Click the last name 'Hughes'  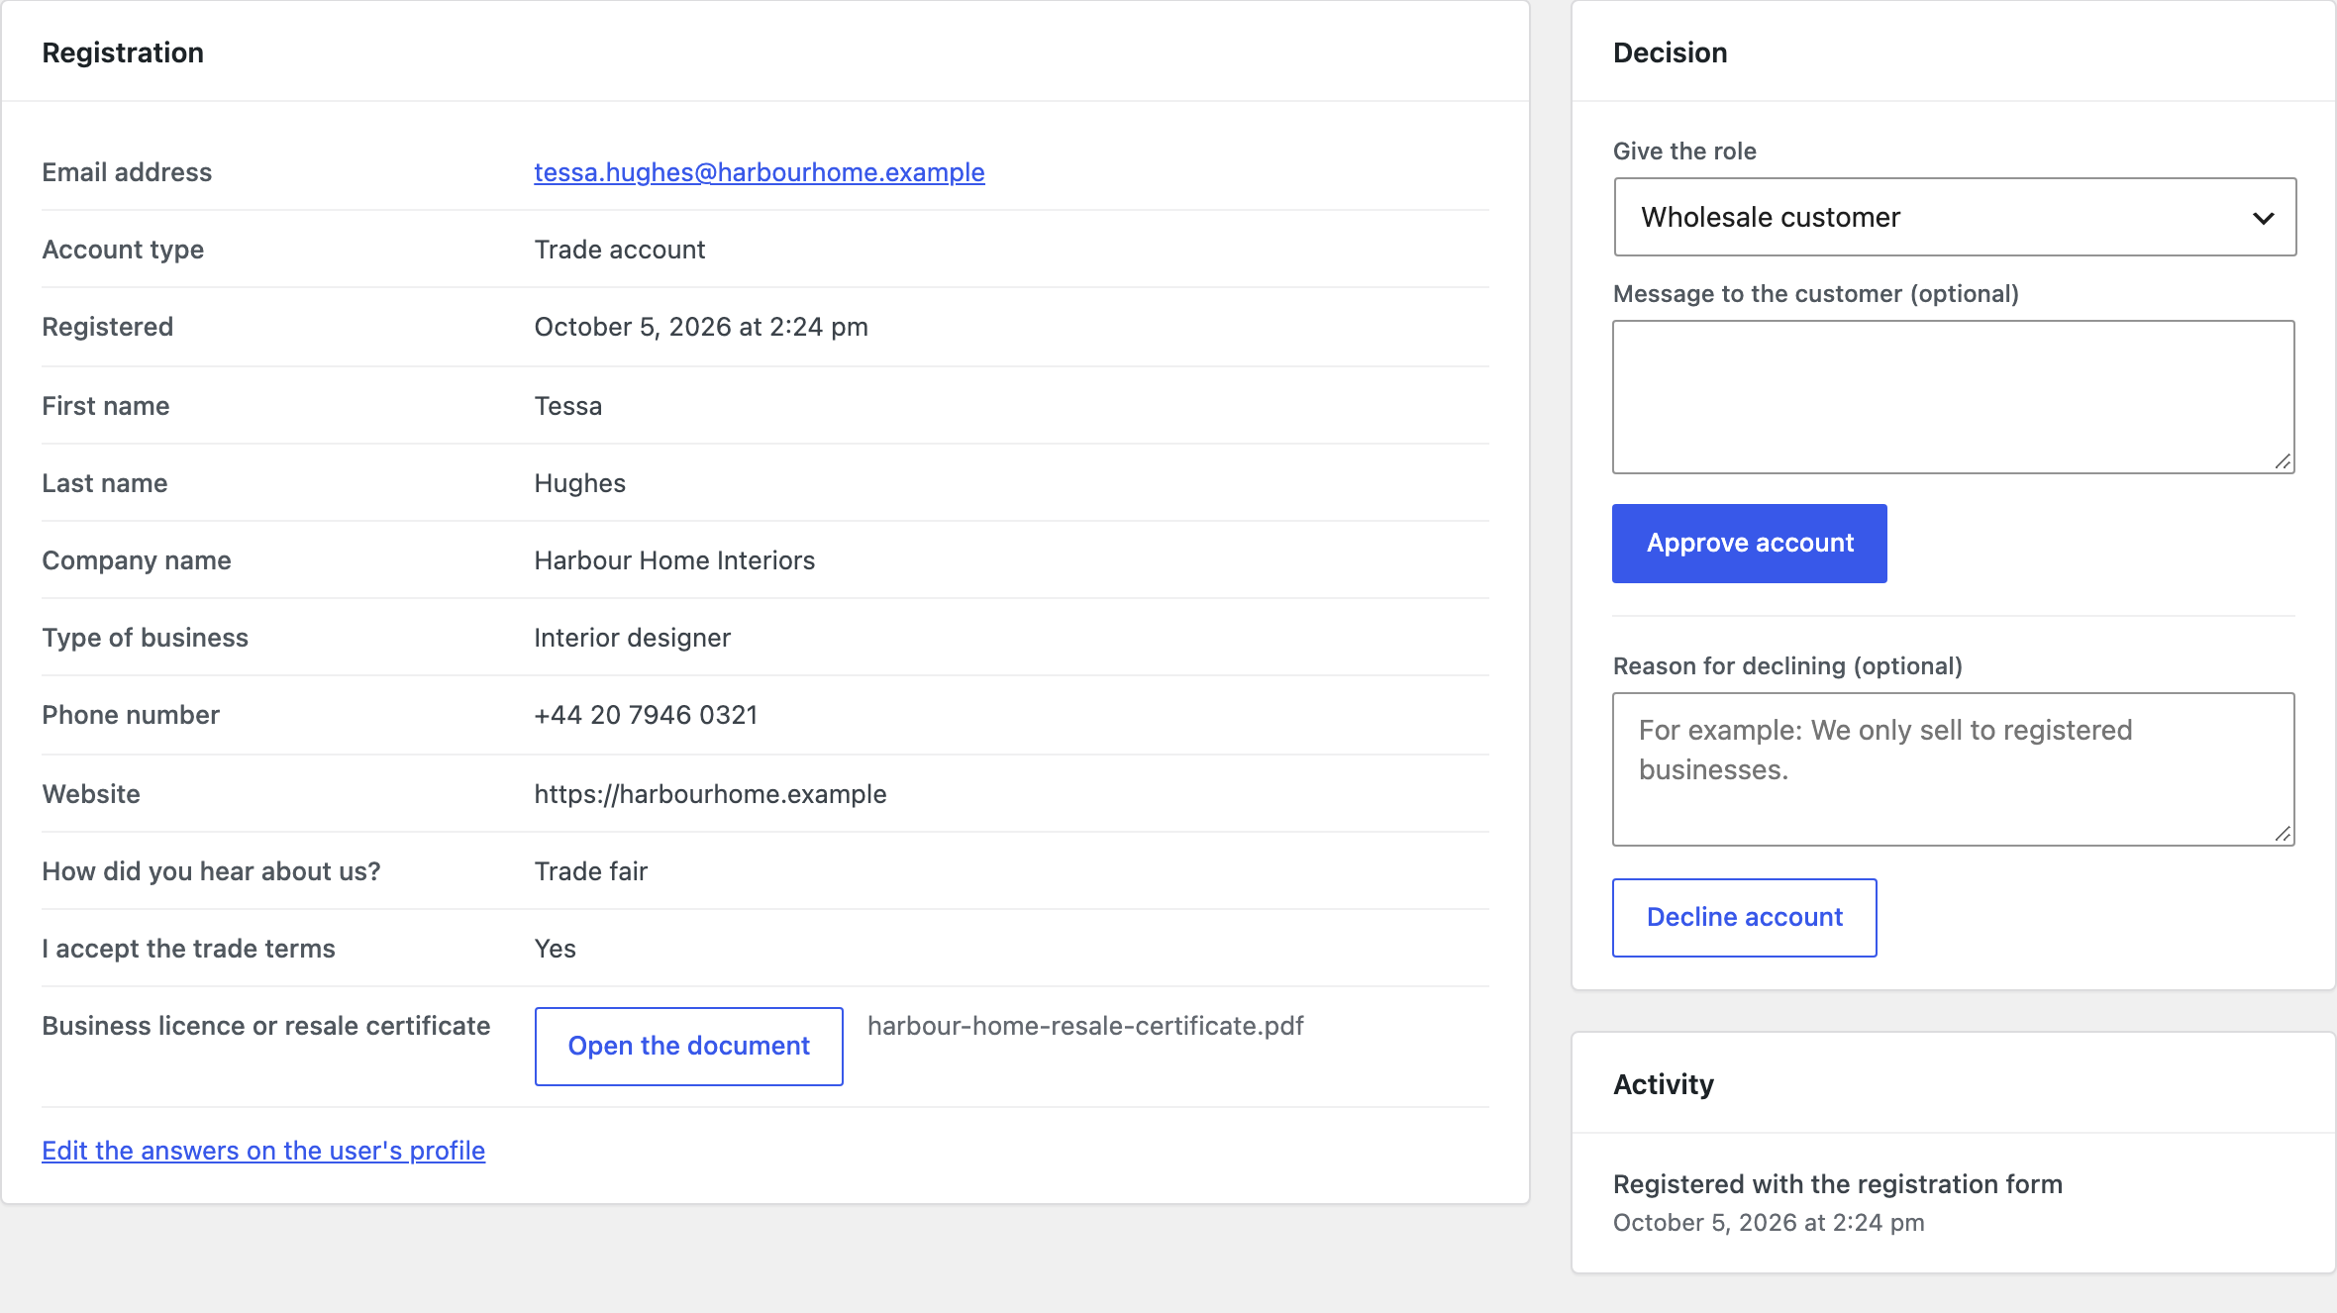(579, 483)
